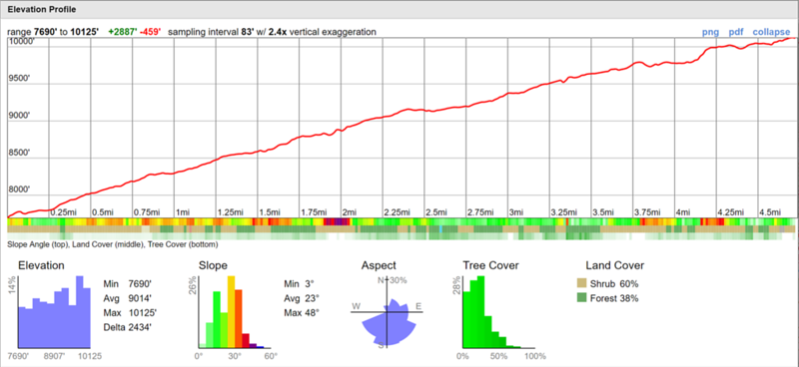Click the Aspect rose chart

pos(388,312)
